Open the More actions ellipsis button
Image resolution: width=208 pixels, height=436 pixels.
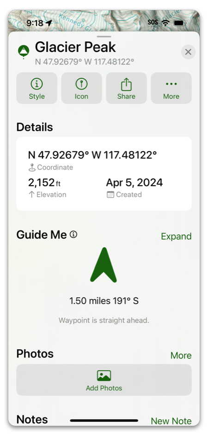(x=171, y=88)
